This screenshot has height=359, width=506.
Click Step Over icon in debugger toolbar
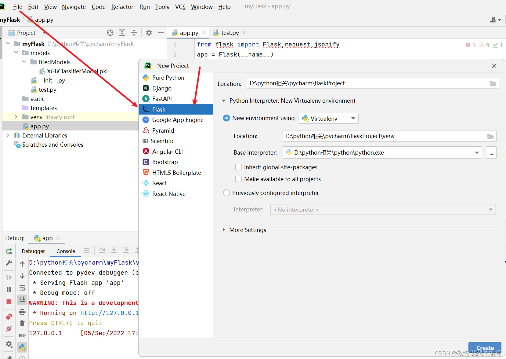[102, 250]
